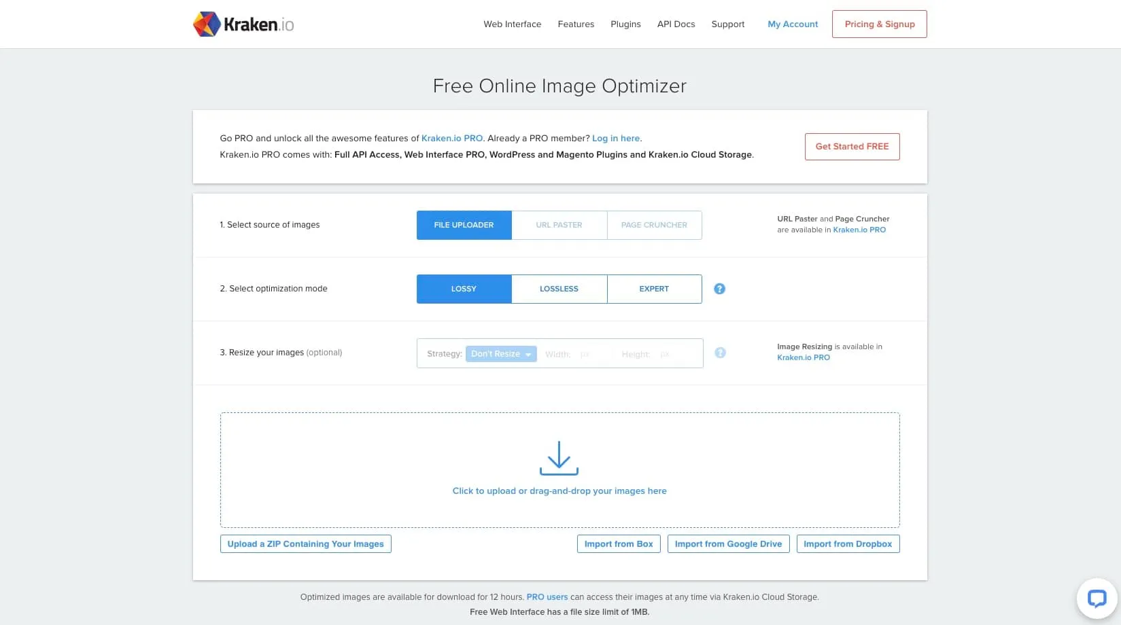
Task: Click the PRO users link
Action: point(547,597)
